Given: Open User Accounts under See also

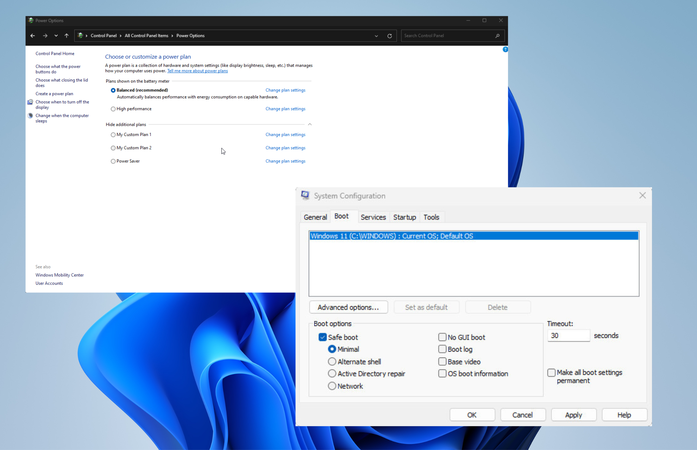Looking at the screenshot, I should point(49,283).
